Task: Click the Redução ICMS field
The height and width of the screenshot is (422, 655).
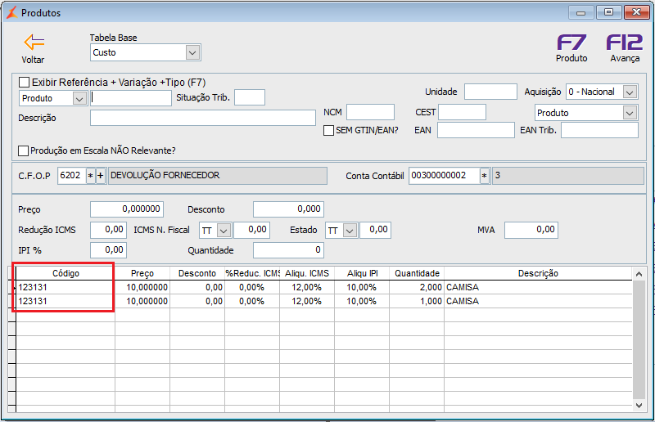Action: pyautogui.click(x=108, y=230)
